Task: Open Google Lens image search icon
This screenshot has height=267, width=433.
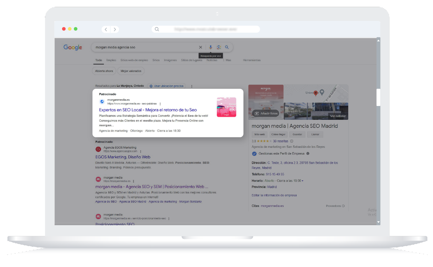Action: tap(219, 47)
